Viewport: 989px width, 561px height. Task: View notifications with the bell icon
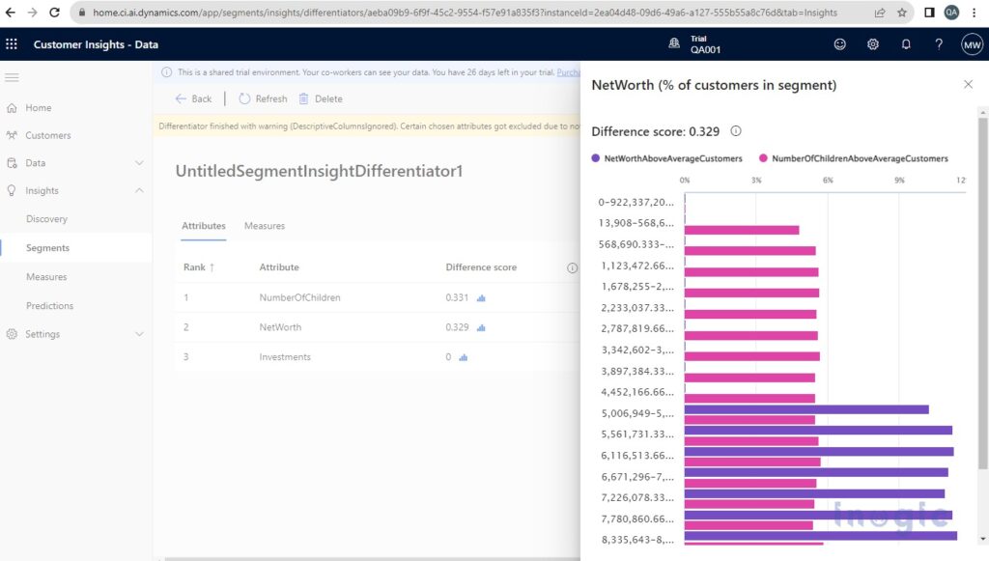click(x=905, y=43)
